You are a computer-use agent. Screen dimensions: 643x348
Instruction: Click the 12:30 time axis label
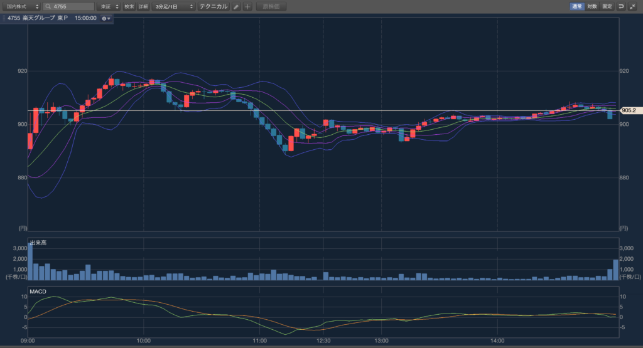[323, 340]
